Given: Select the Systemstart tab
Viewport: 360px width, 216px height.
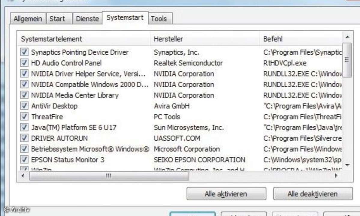Looking at the screenshot, I should [125, 18].
